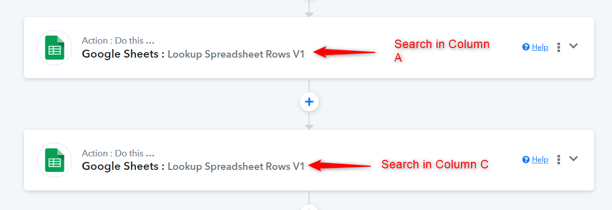Click the Google Sheets icon in Column C step

coord(54,160)
